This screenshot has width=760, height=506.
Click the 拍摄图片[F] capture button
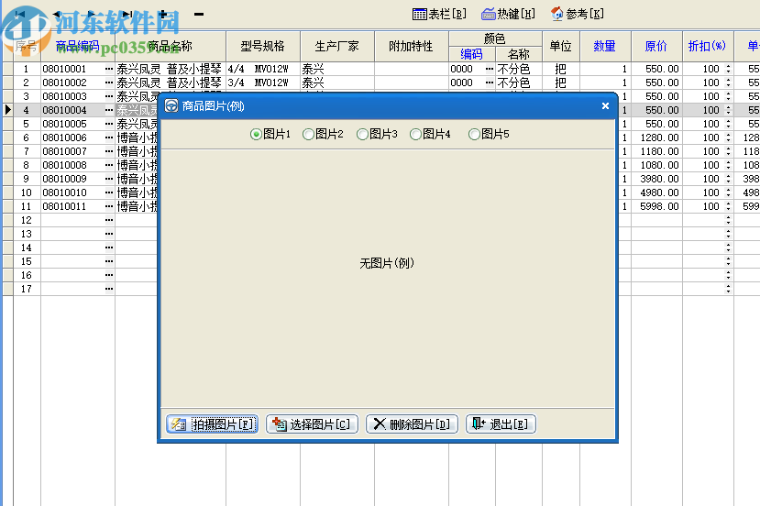(213, 424)
